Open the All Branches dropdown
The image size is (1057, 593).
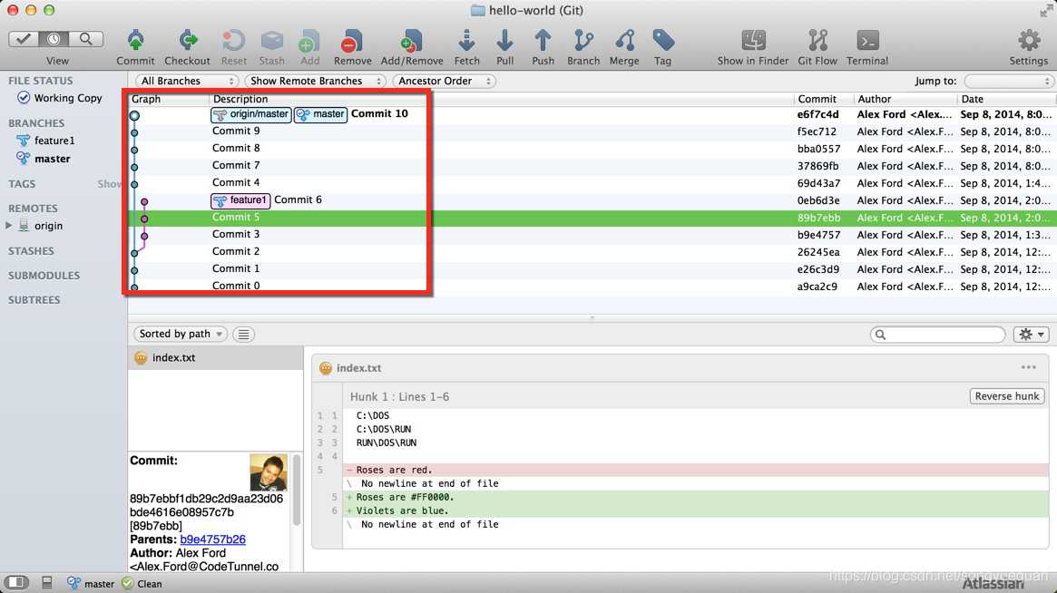[x=187, y=81]
